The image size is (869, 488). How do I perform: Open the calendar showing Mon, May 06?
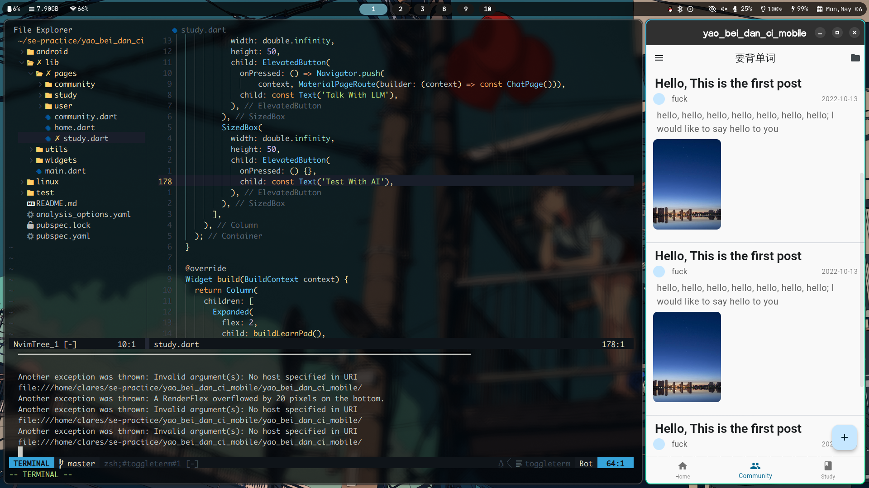[839, 9]
